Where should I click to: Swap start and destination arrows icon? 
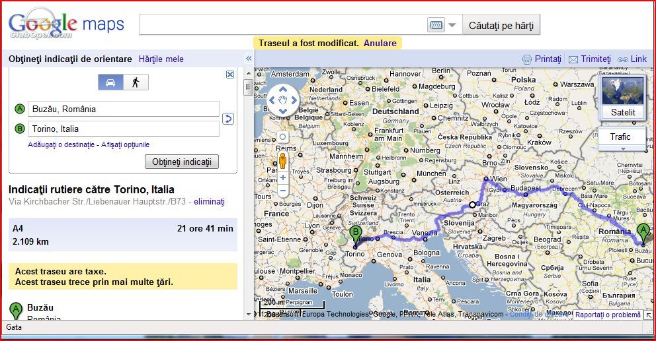228,119
